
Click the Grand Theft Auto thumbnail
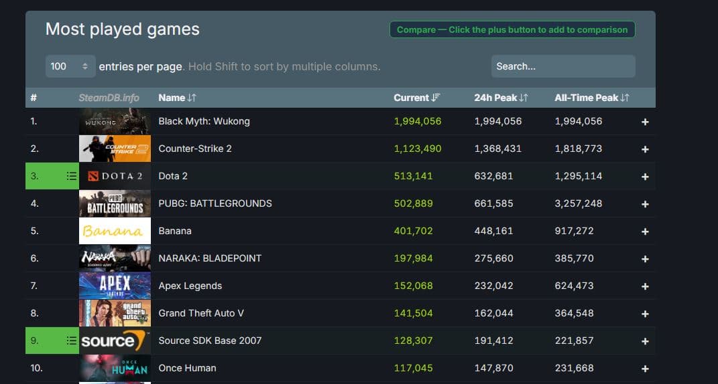115,313
